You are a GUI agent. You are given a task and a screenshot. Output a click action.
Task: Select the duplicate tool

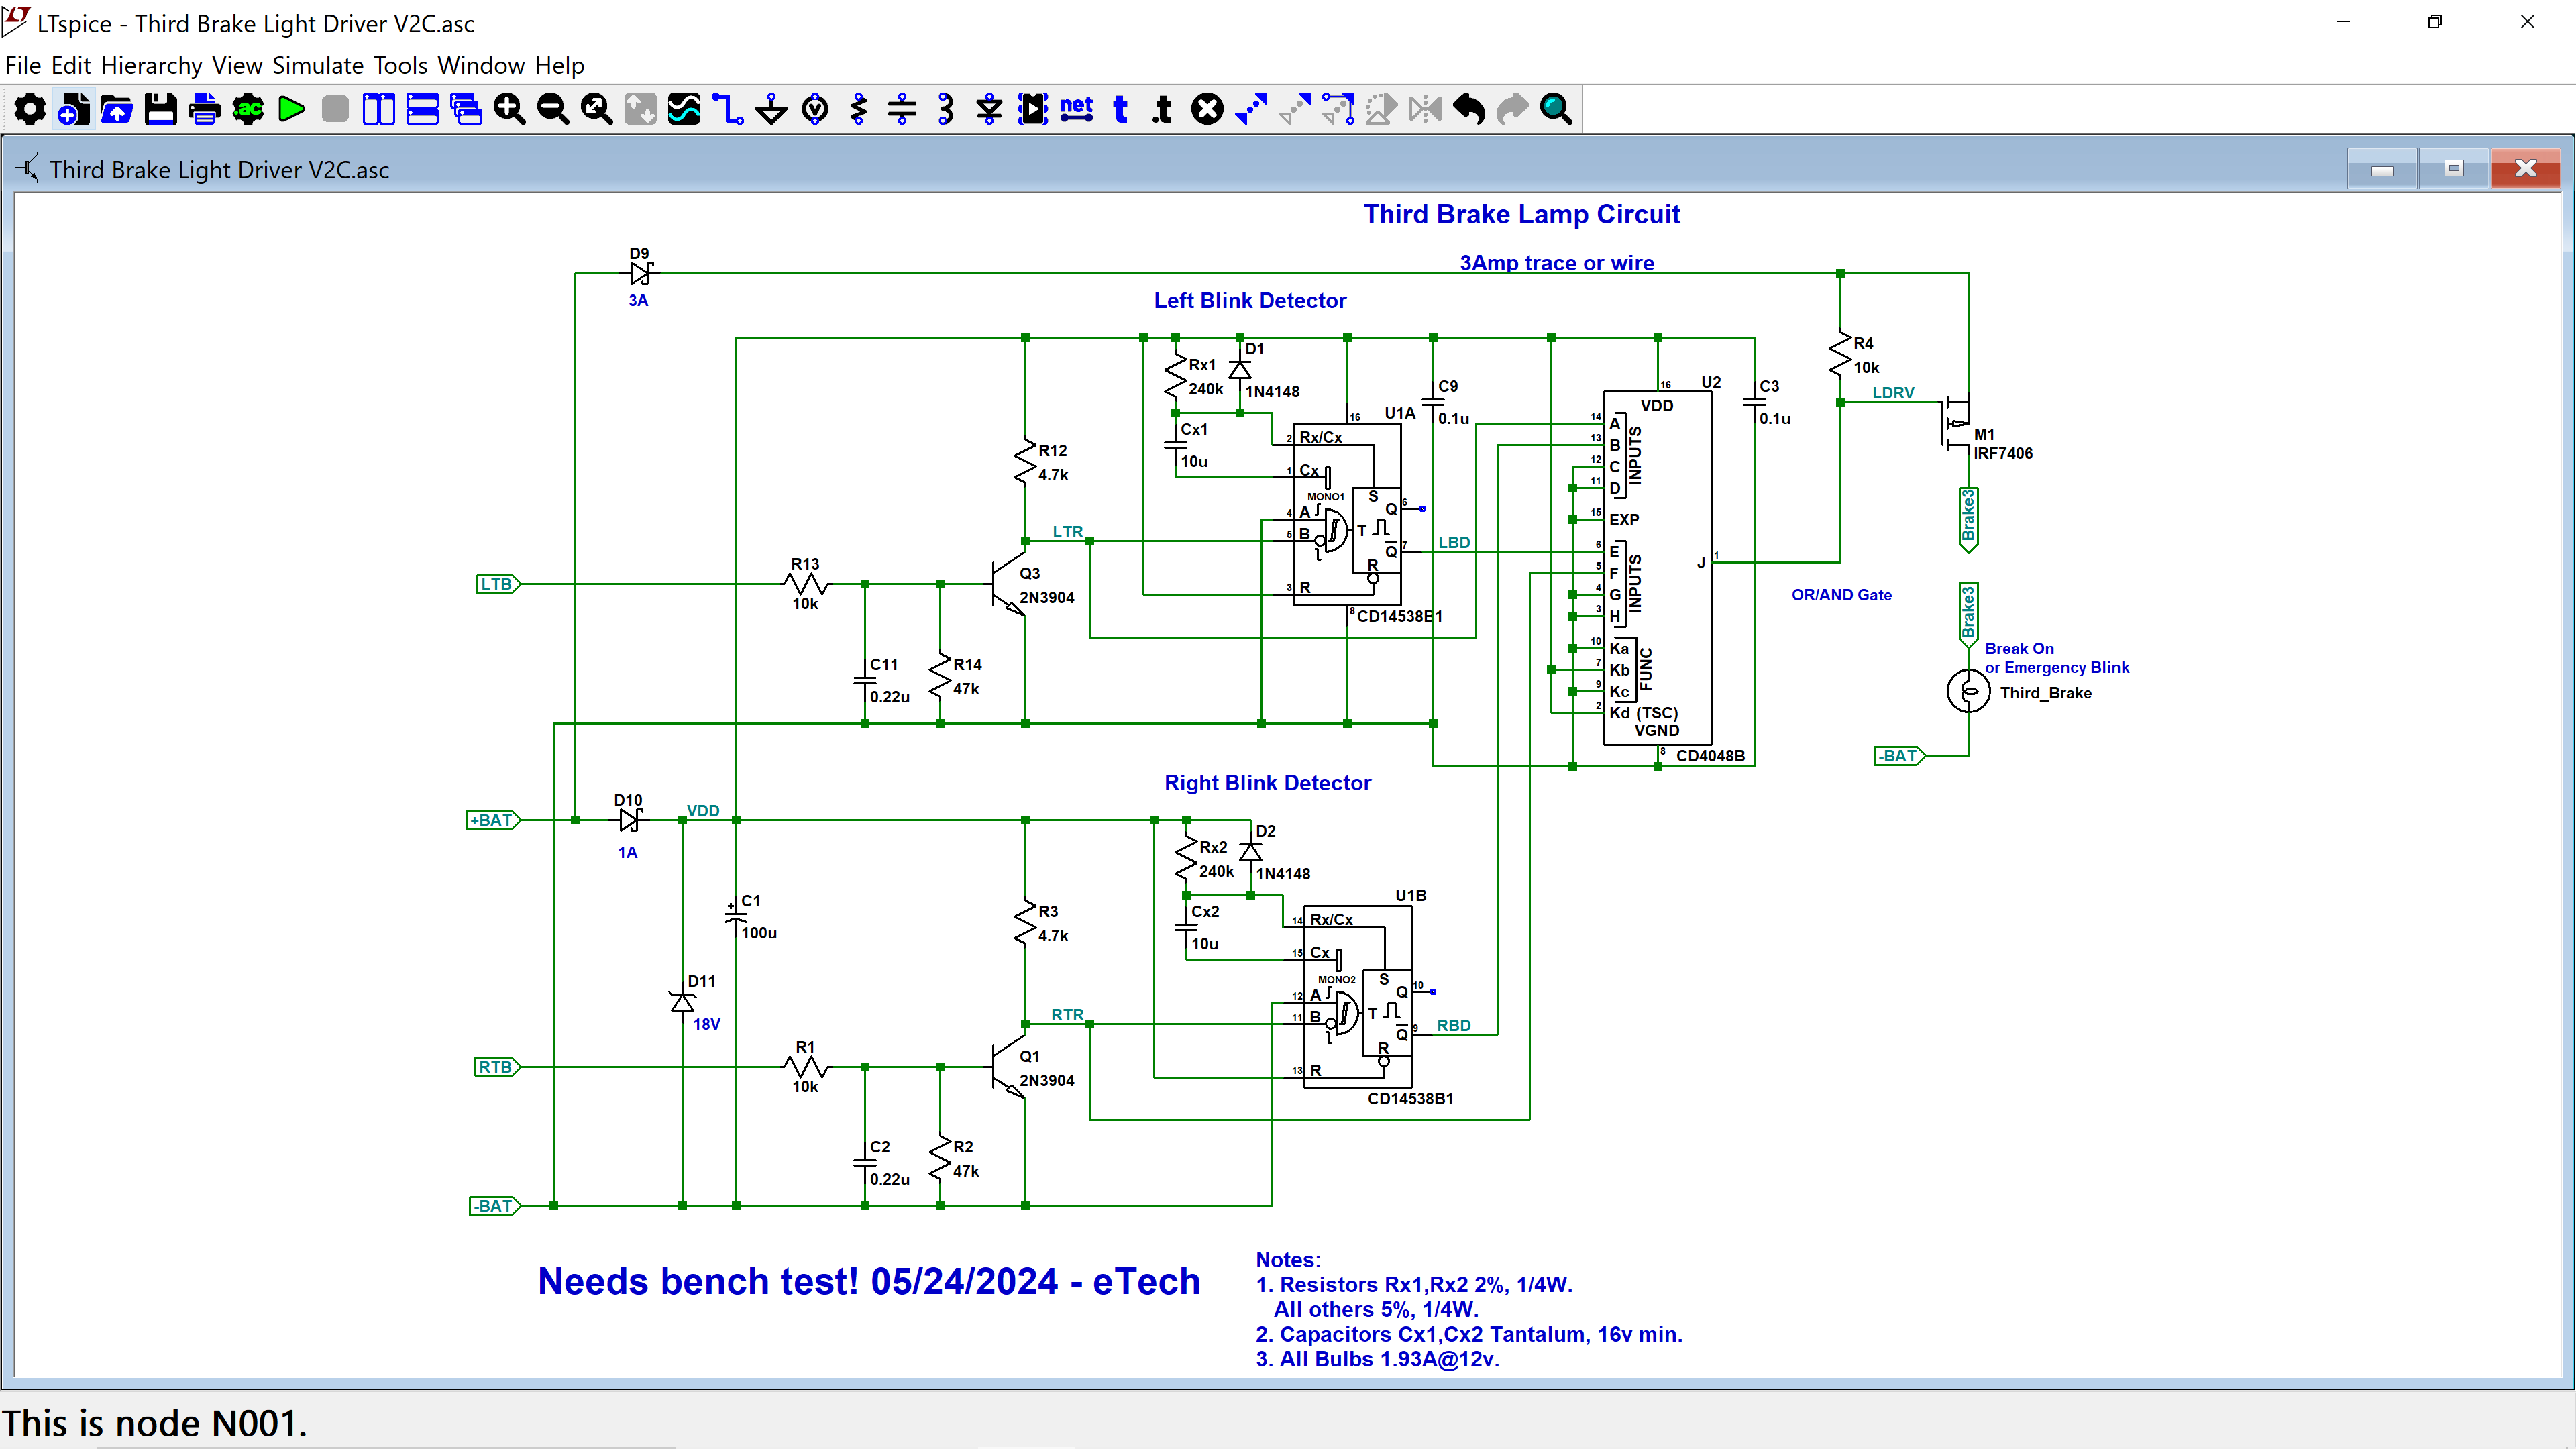(1251, 108)
